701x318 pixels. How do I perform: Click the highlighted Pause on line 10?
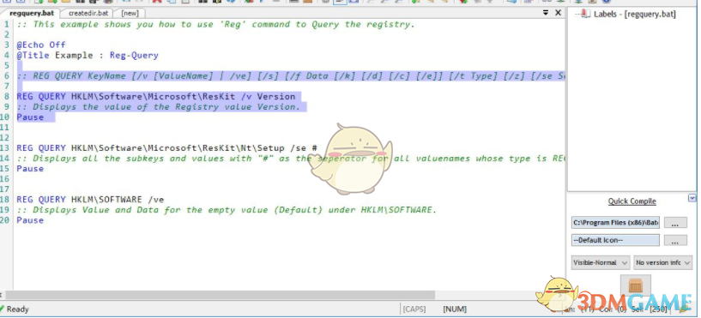coord(30,117)
